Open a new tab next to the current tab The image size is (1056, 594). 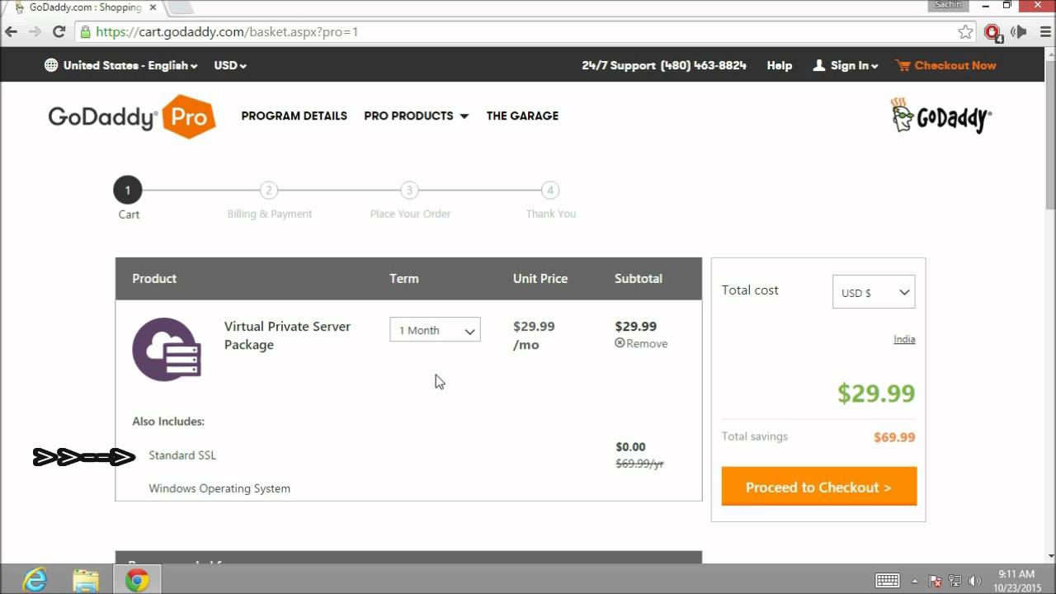pyautogui.click(x=180, y=7)
